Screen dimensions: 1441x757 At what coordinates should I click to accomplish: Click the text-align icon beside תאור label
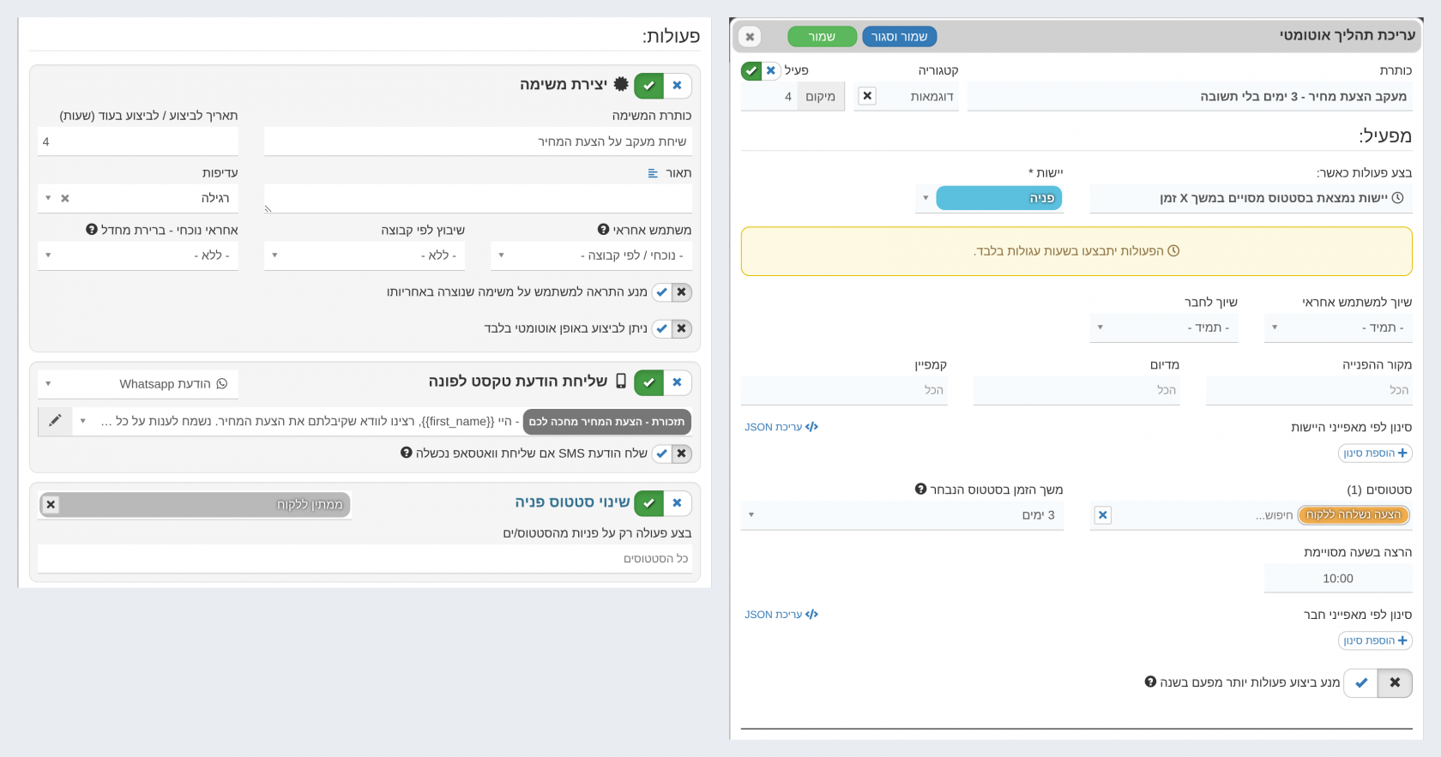(x=653, y=173)
